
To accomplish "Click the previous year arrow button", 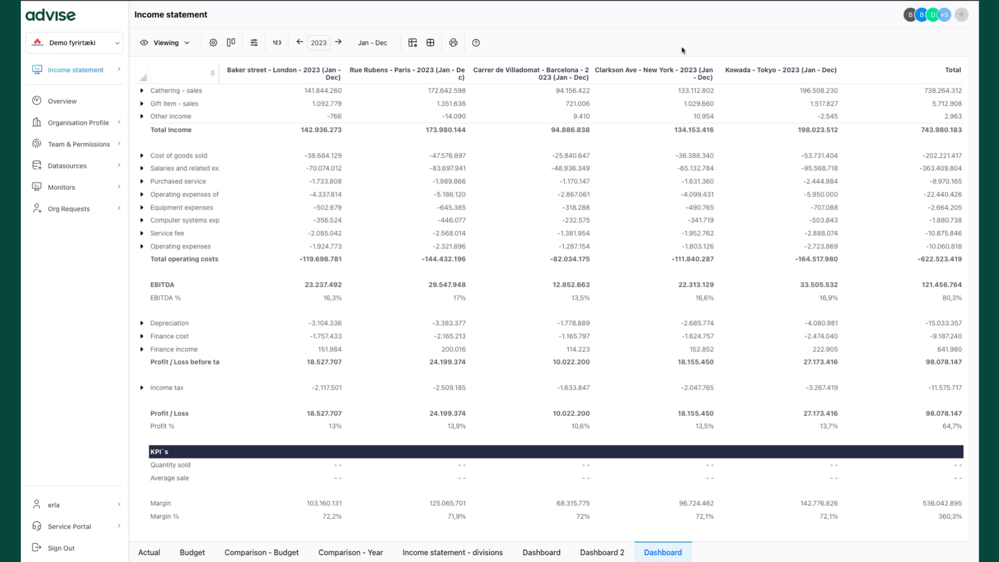I will click(x=299, y=42).
